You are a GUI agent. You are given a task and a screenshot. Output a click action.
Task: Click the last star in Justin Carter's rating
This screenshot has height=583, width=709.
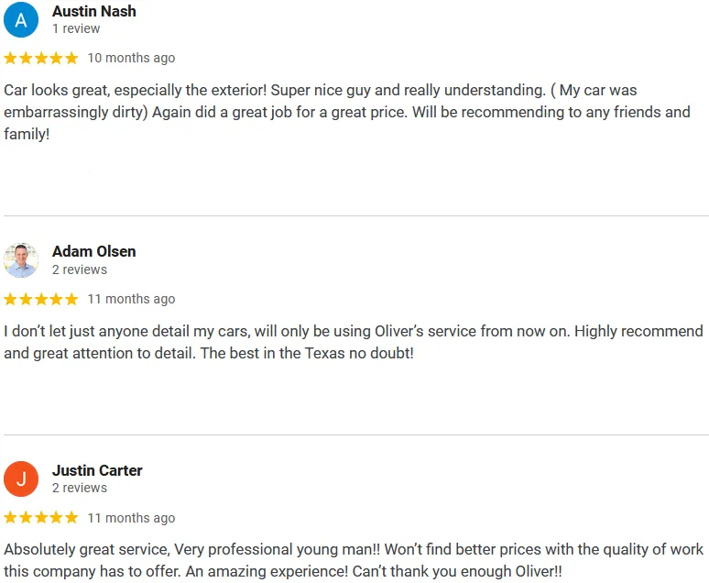pyautogui.click(x=71, y=517)
